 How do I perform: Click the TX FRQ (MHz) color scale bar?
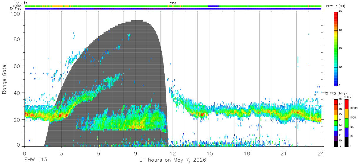click(x=336, y=123)
